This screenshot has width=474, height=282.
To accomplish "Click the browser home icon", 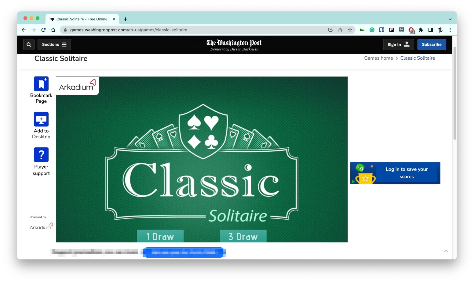I will [x=53, y=30].
